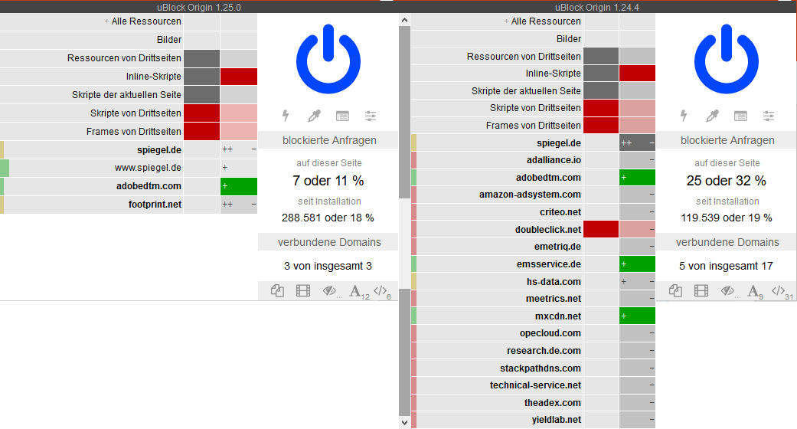Screen dimensions: 797x429
Task: Click spiegel.de dark rule cell in 1.24.4
Action: [637, 143]
